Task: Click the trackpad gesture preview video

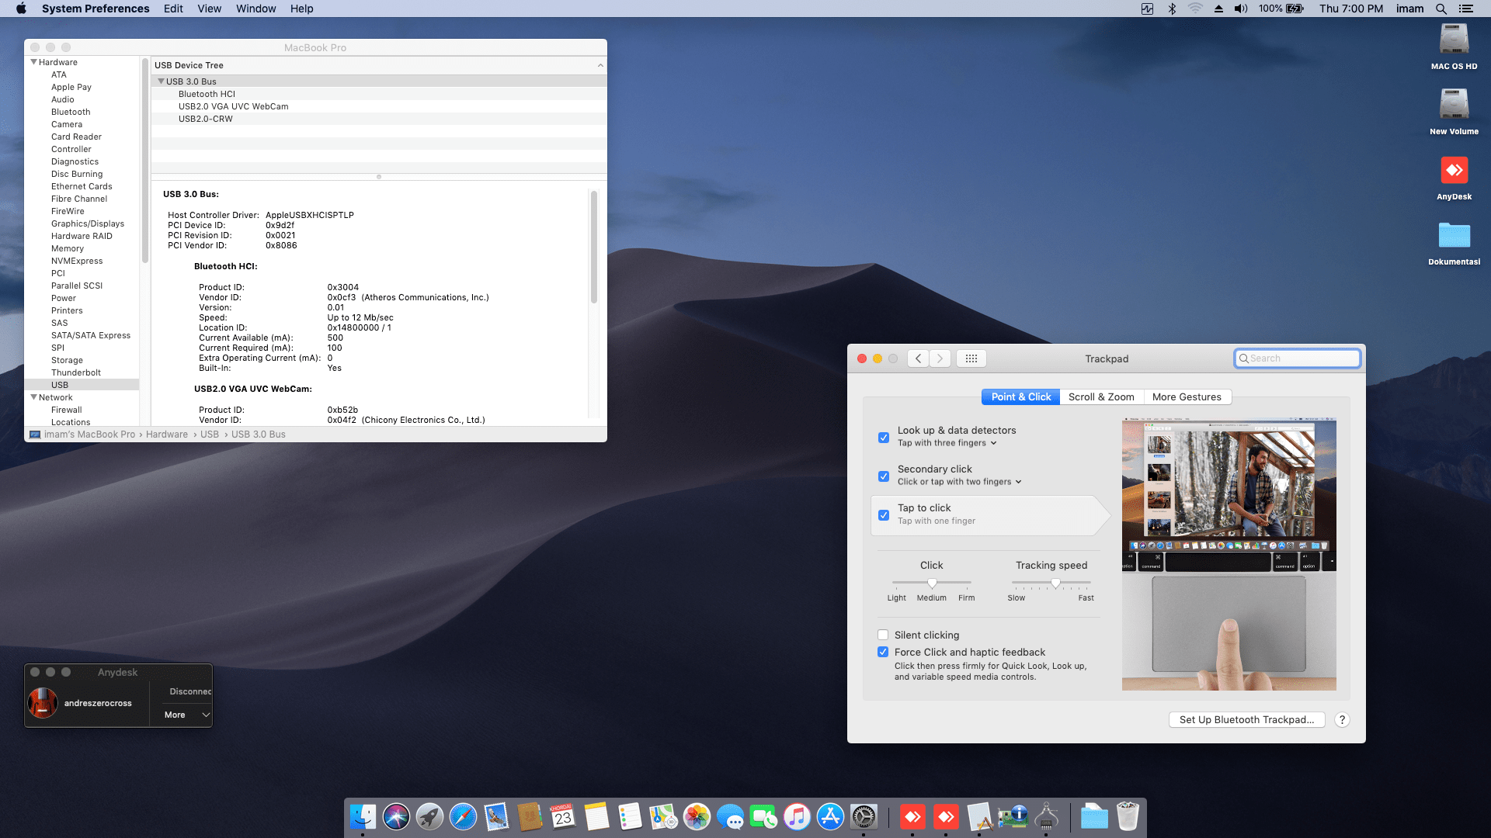Action: click(x=1229, y=554)
